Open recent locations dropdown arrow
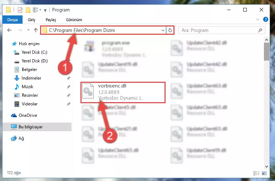The width and height of the screenshot is (275, 181). pos(28,30)
